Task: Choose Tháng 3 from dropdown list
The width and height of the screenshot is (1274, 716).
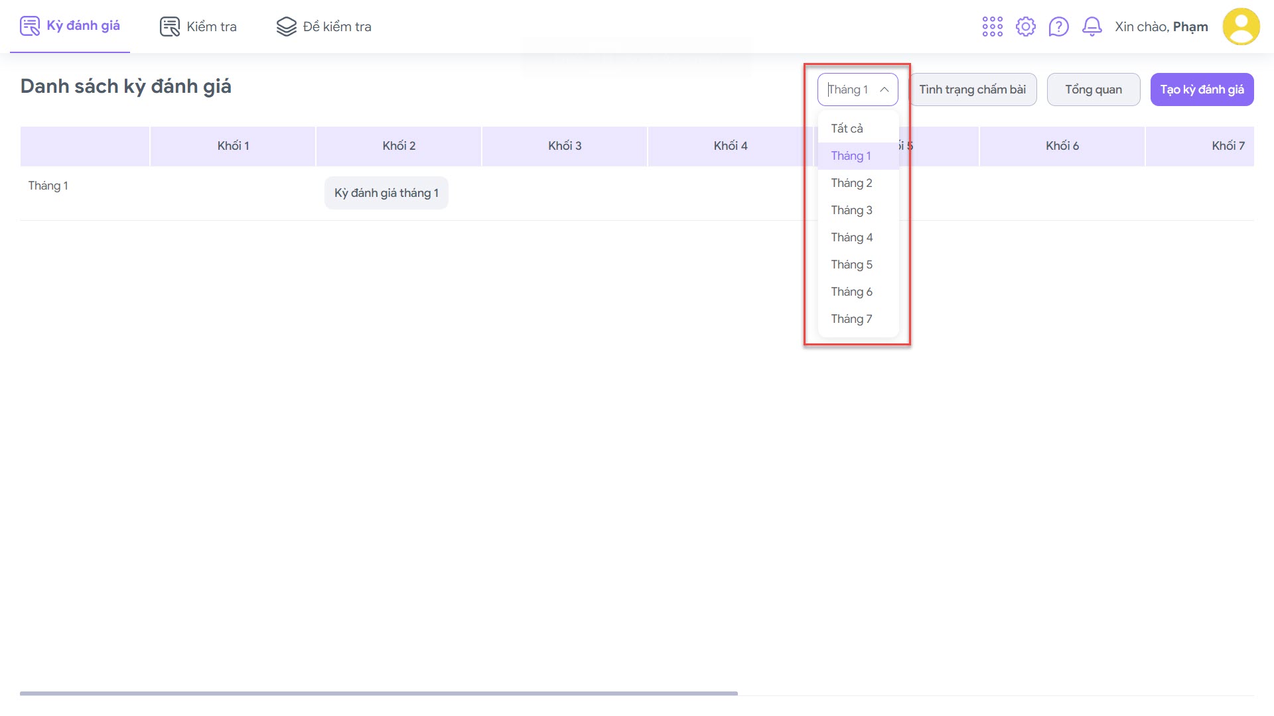Action: [851, 210]
